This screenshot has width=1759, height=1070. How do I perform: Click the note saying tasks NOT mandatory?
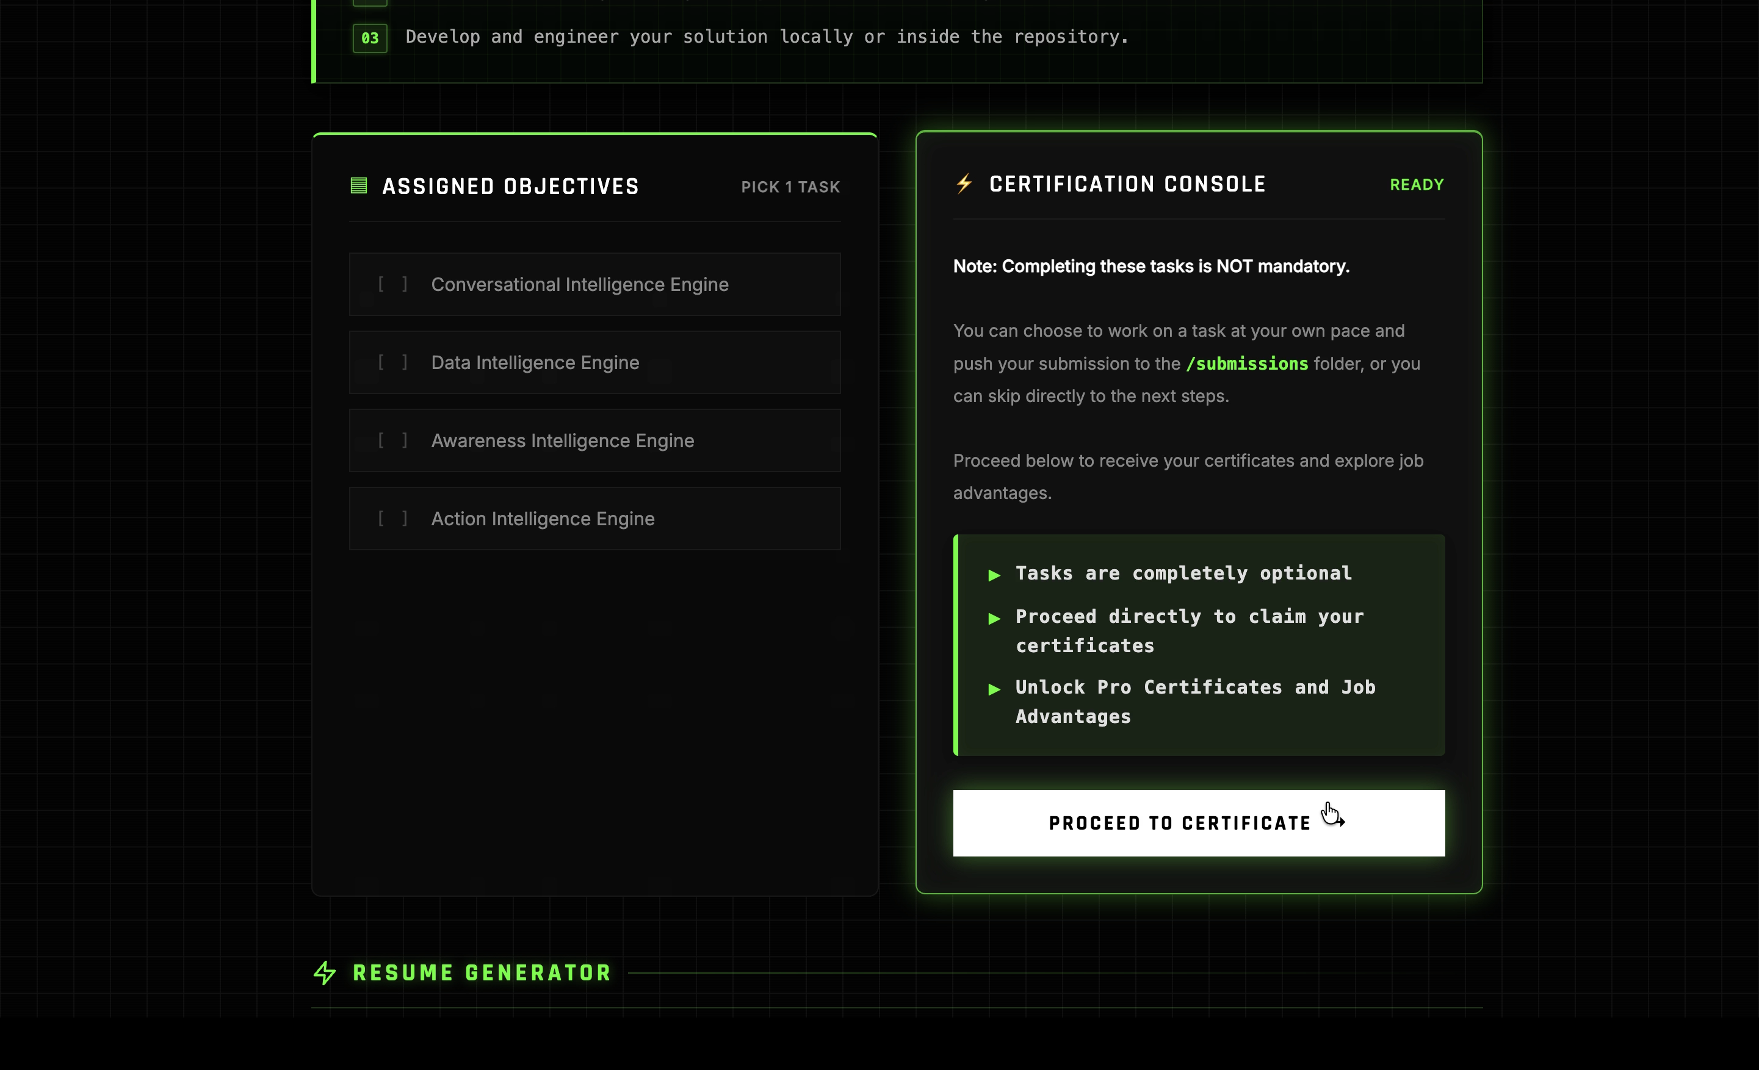coord(1150,266)
